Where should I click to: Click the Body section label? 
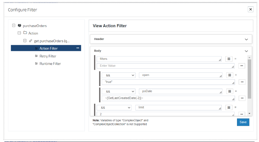coord(98,51)
